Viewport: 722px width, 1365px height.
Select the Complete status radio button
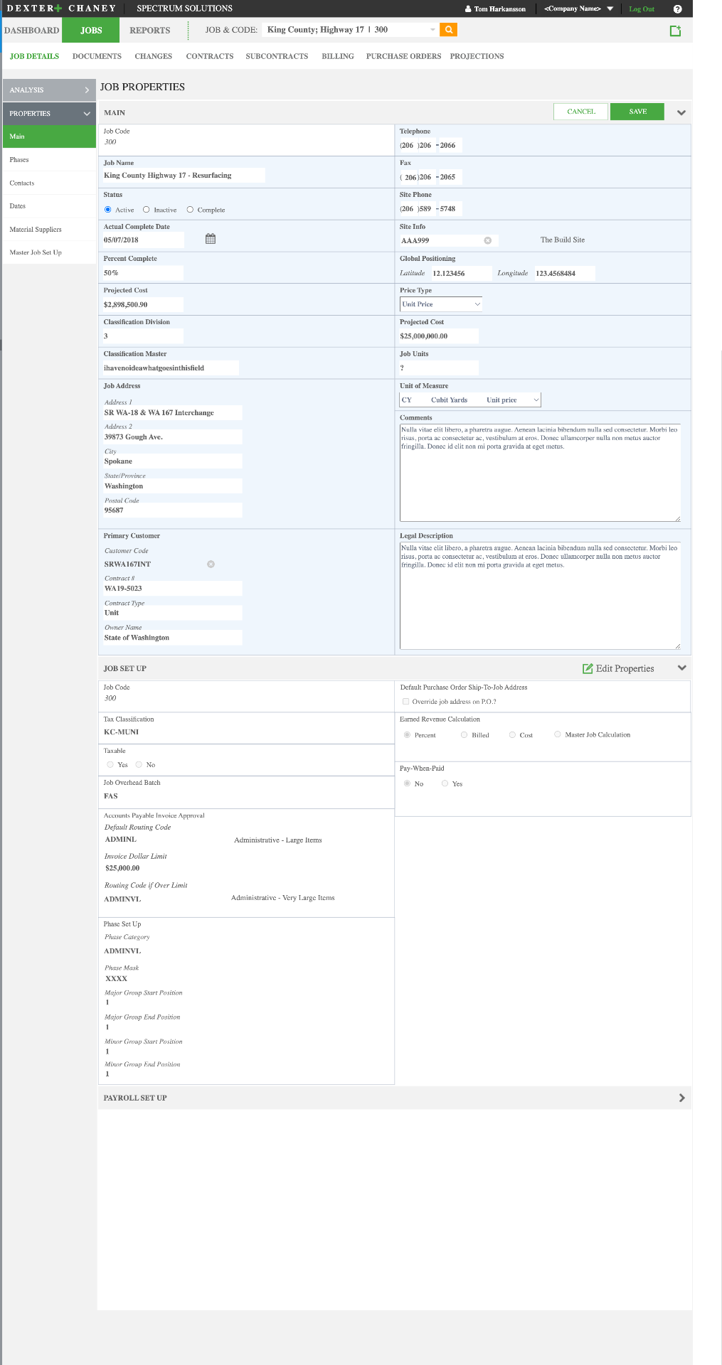pos(190,210)
